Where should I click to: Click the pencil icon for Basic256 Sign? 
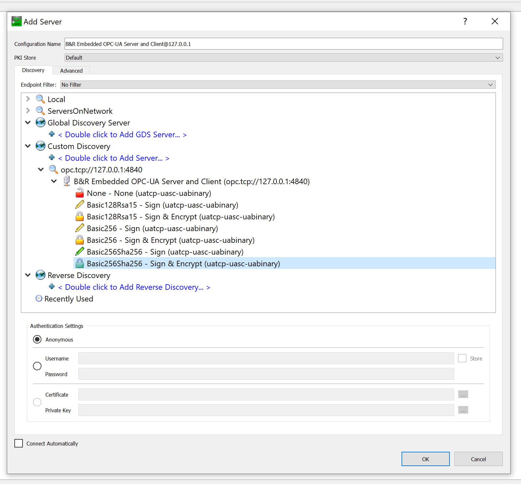coord(80,228)
